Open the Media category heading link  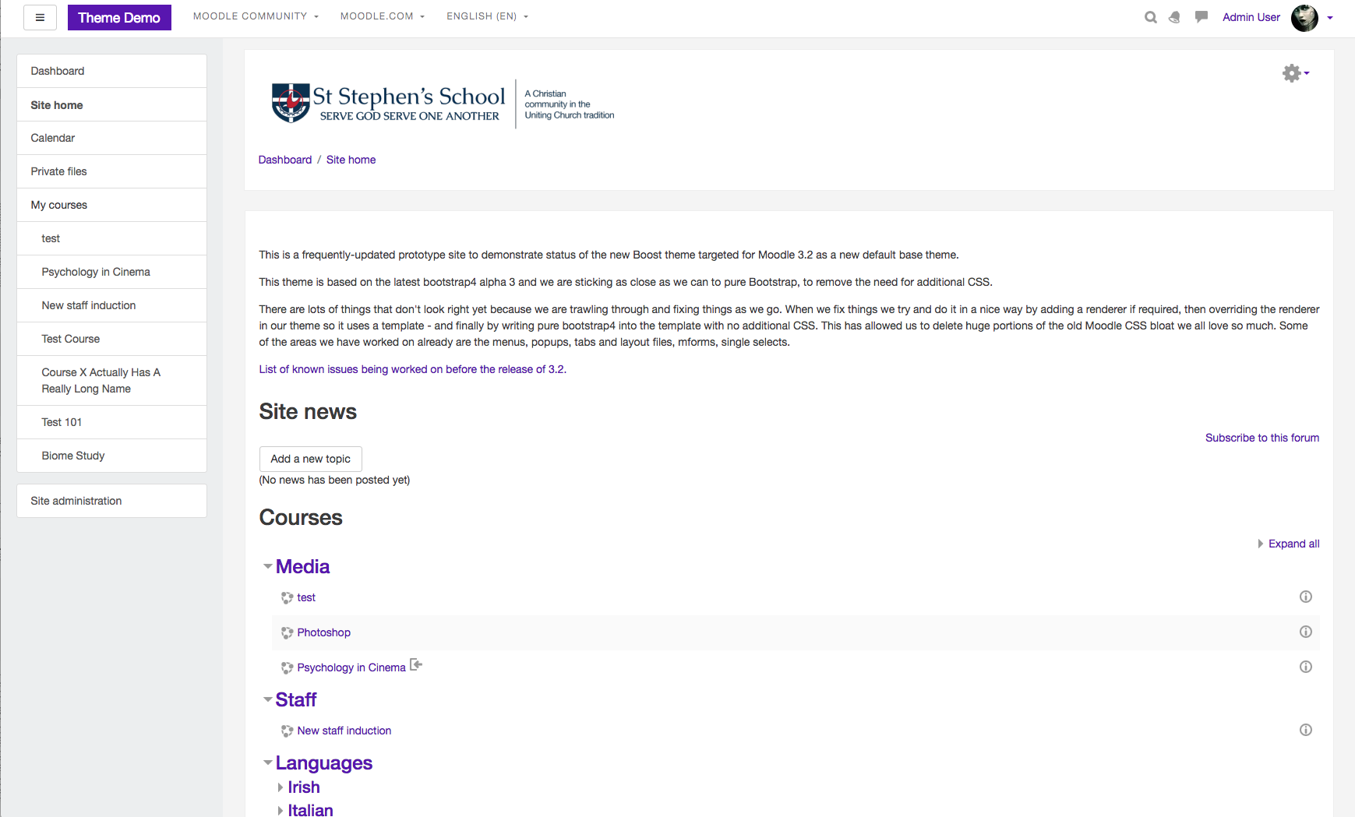(x=302, y=566)
